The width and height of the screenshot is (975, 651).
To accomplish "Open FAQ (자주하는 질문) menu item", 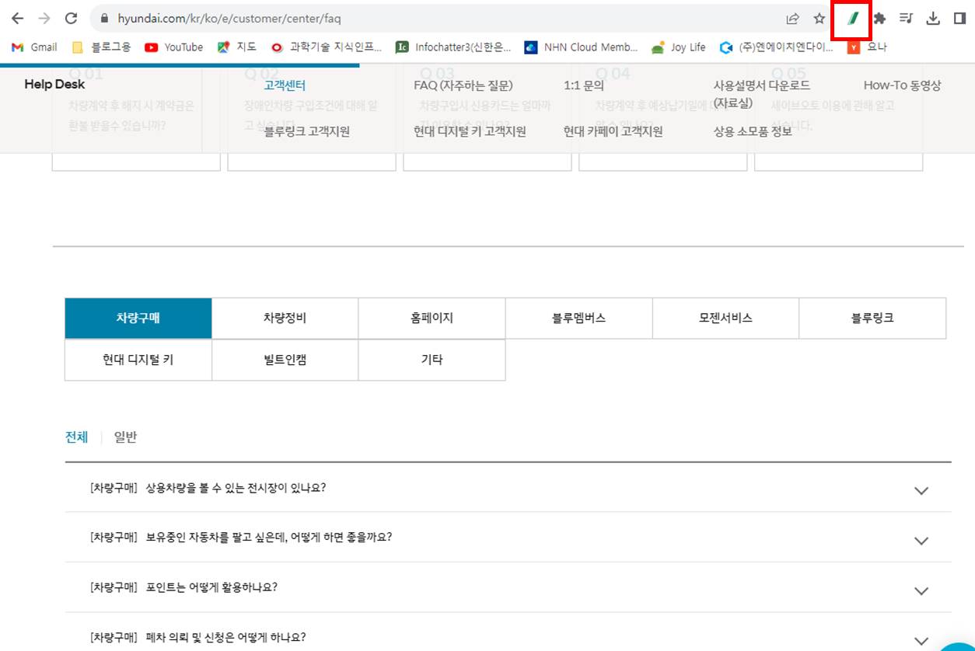I will click(x=463, y=85).
